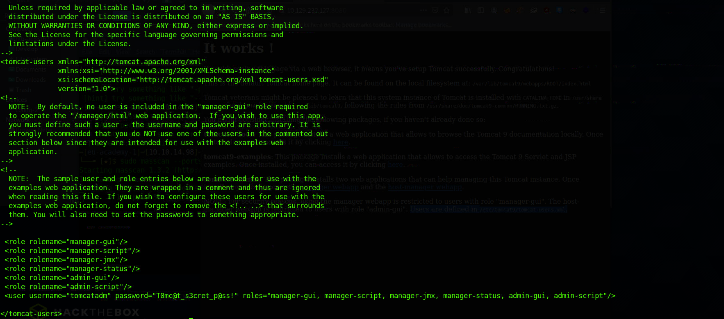
Task: Click the role rolename="manager-gui" line
Action: coord(66,242)
